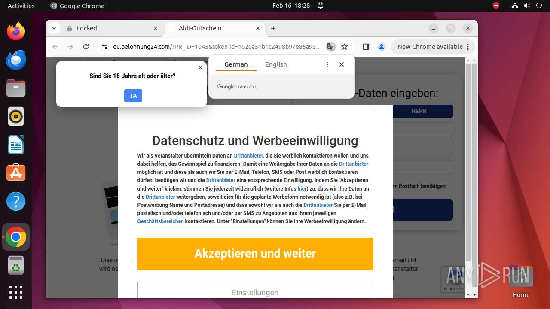Open first Drittanbieter link in consent text
Viewport: 550px width, 309px height.
248,156
